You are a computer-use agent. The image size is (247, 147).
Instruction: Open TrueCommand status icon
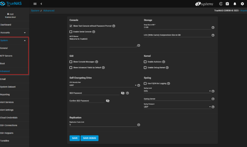pyautogui.click(x=221, y=4)
